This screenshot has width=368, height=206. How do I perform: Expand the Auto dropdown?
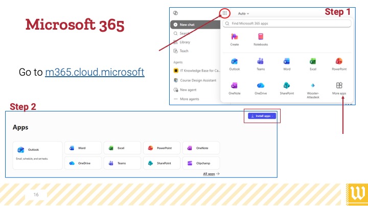coord(243,14)
